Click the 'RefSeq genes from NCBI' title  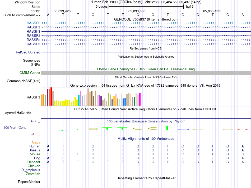click(146, 48)
